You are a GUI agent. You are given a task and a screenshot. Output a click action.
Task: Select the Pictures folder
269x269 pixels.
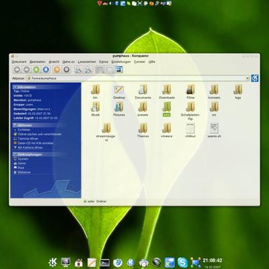119,109
